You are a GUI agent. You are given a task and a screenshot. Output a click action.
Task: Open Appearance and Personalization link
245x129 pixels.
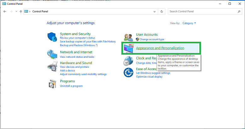click(x=160, y=48)
